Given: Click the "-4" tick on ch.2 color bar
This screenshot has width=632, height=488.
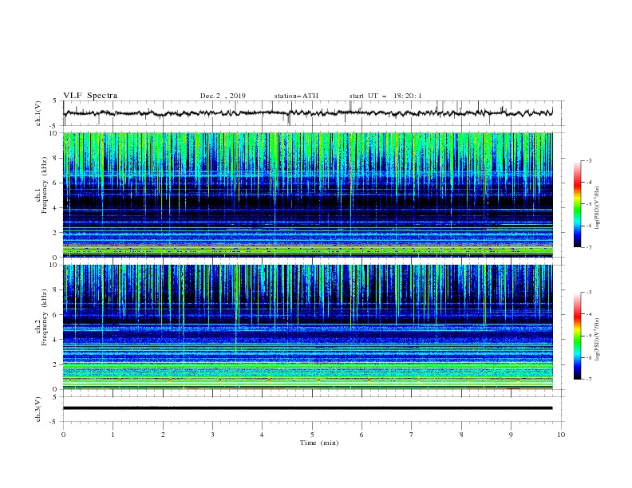Looking at the screenshot, I should [x=588, y=314].
